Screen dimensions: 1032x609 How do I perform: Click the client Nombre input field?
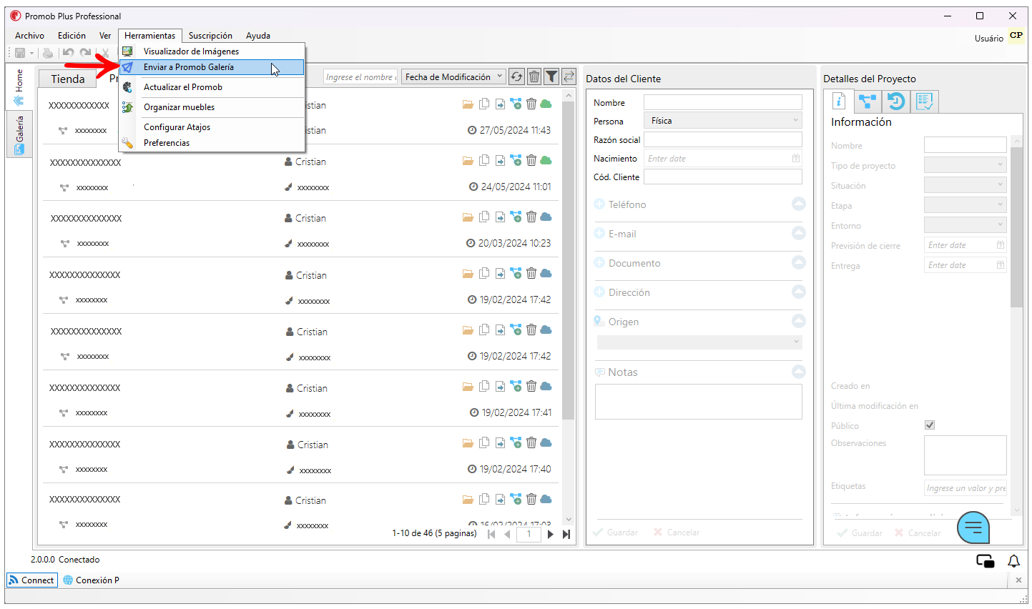point(723,102)
